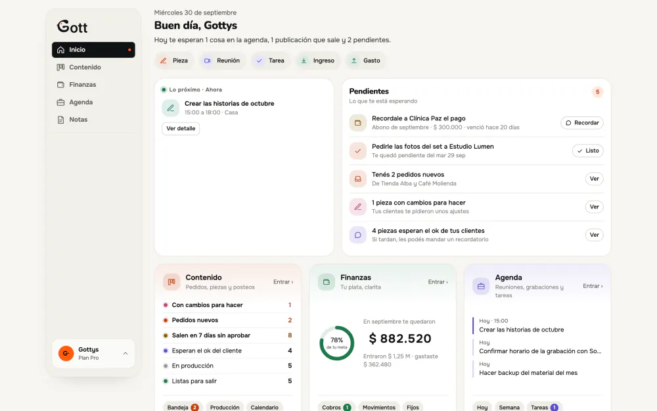
Task: Open the Cobros tab in Finanzas card
Action: click(x=336, y=408)
